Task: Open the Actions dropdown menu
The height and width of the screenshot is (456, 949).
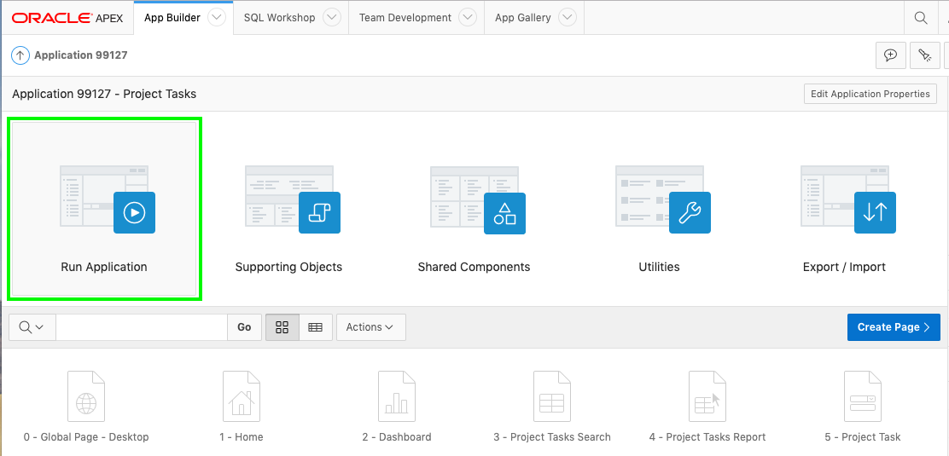Action: [370, 327]
